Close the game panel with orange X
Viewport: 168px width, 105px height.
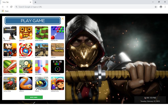point(63,19)
